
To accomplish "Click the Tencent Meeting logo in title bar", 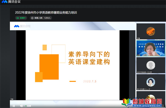I will [11, 2].
